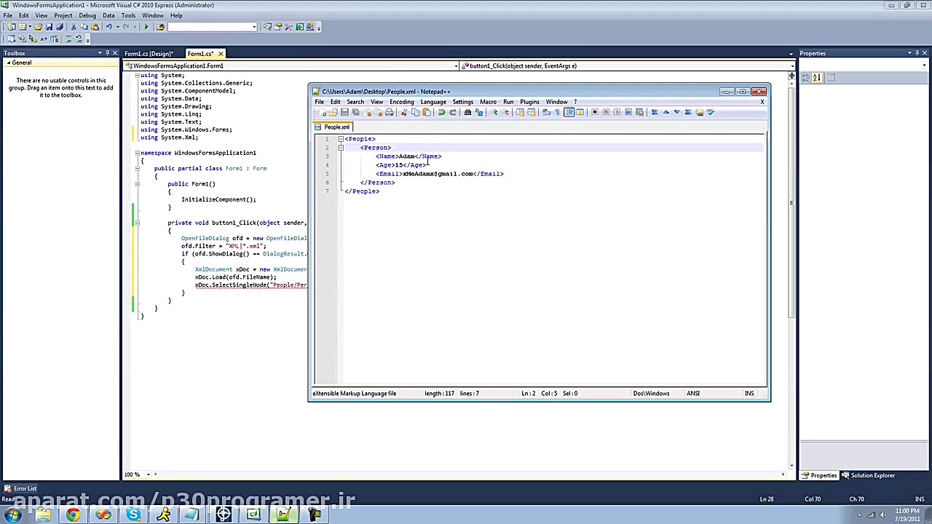932x524 pixels.
Task: Enable synchronized vertical scrolling in Notepad++
Action: [518, 112]
